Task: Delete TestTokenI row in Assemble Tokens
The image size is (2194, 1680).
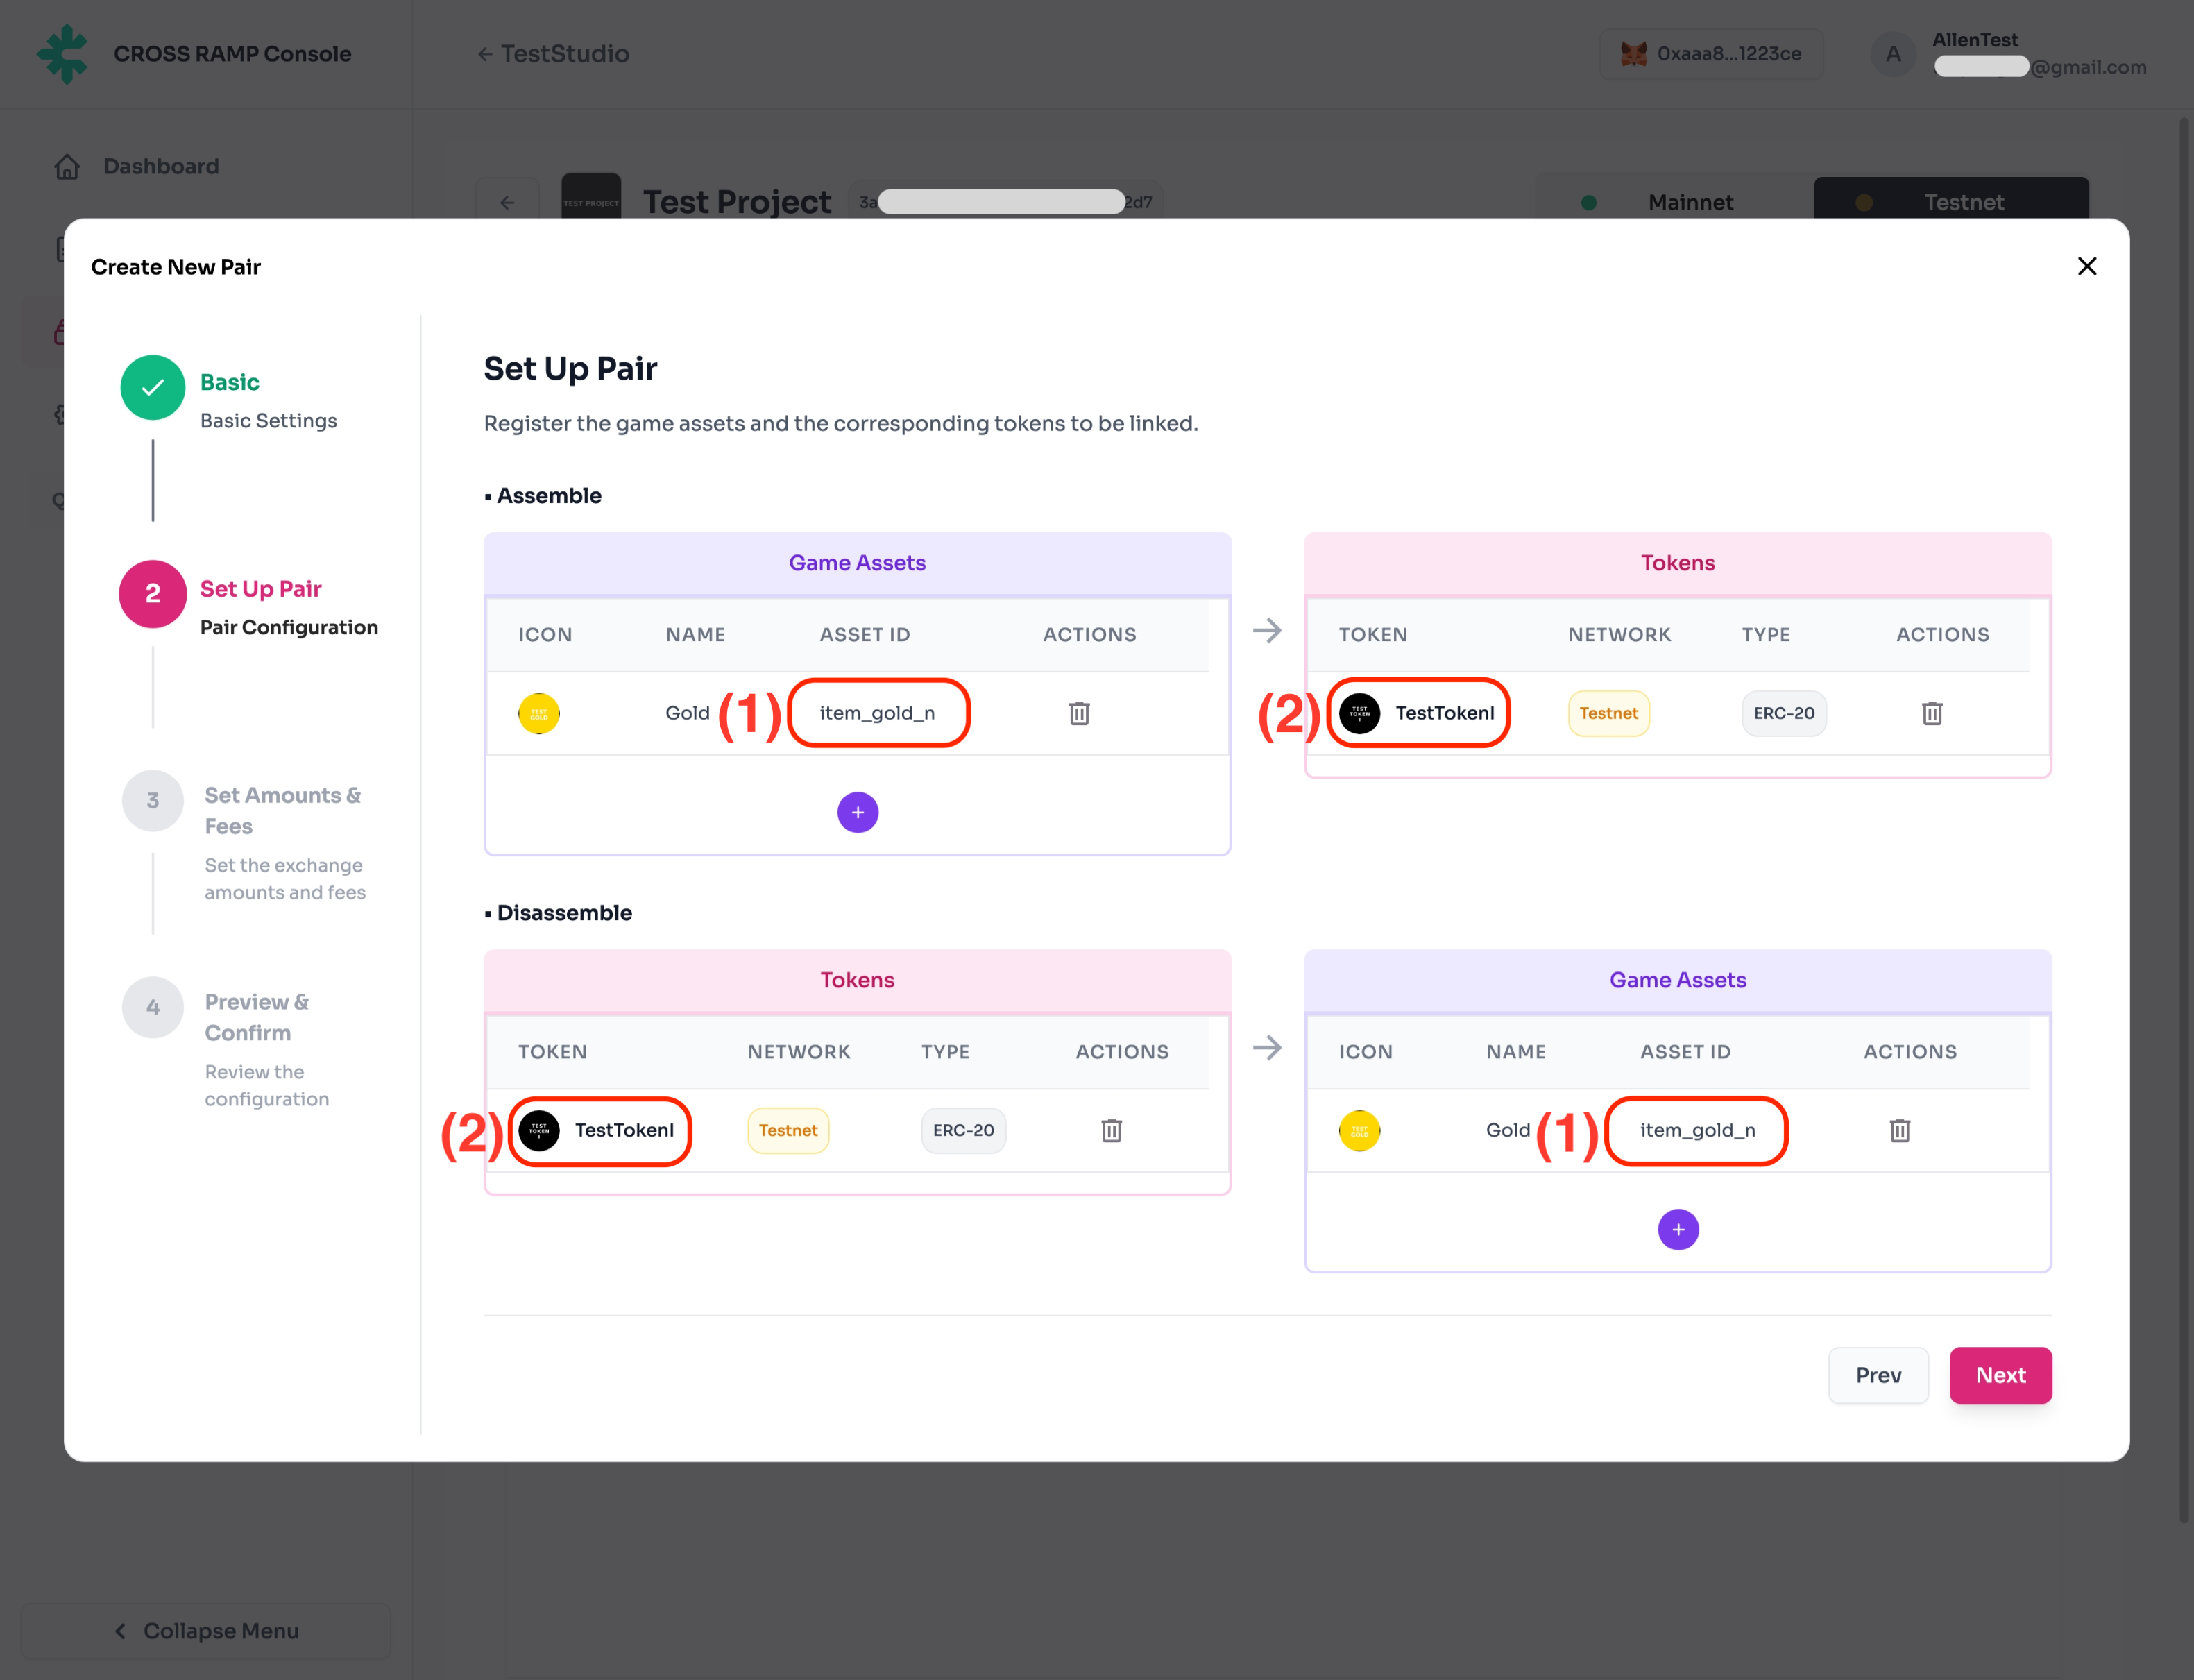Action: [1931, 713]
